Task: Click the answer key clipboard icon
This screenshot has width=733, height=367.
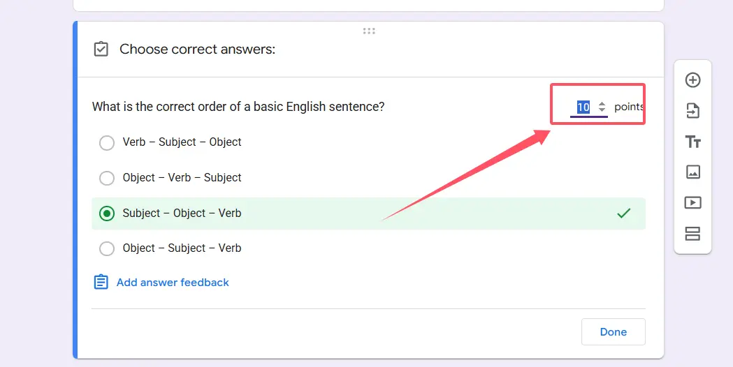Action: (101, 50)
